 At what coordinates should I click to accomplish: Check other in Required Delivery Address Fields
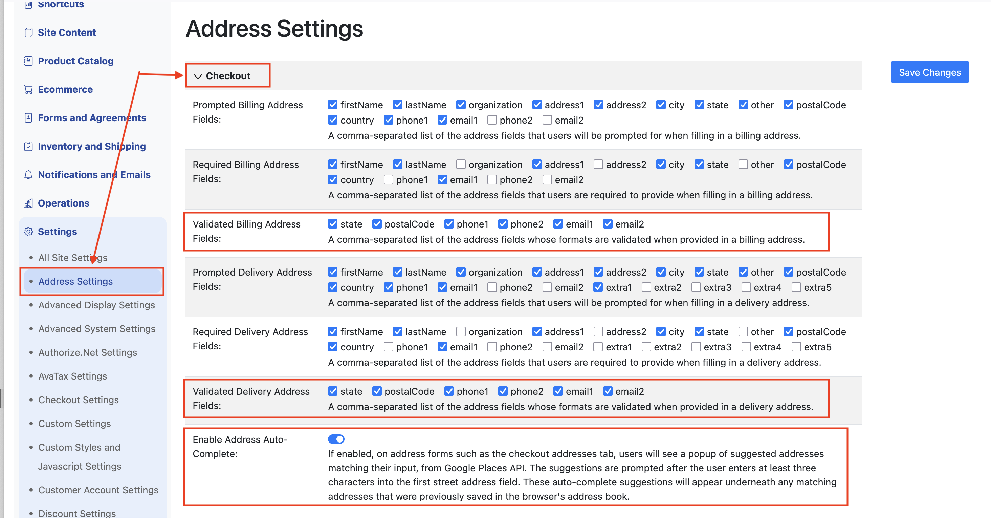743,332
